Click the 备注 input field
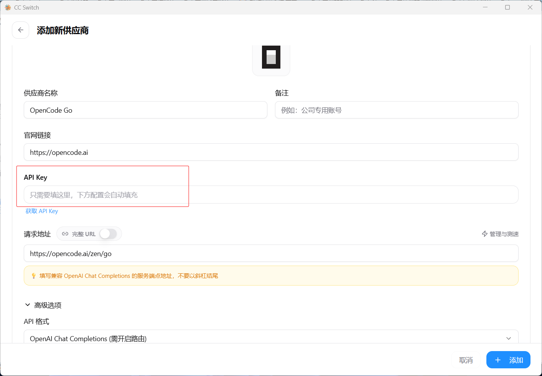The image size is (542, 376). click(x=397, y=110)
